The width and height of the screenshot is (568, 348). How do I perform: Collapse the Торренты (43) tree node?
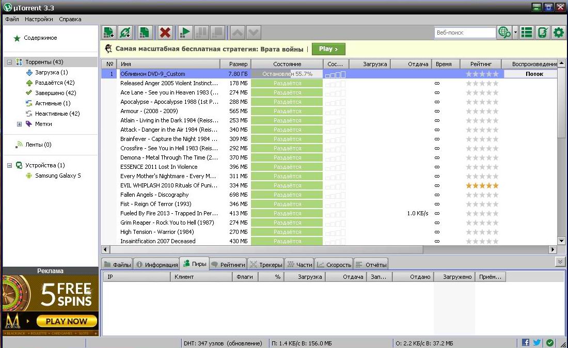(x=9, y=62)
